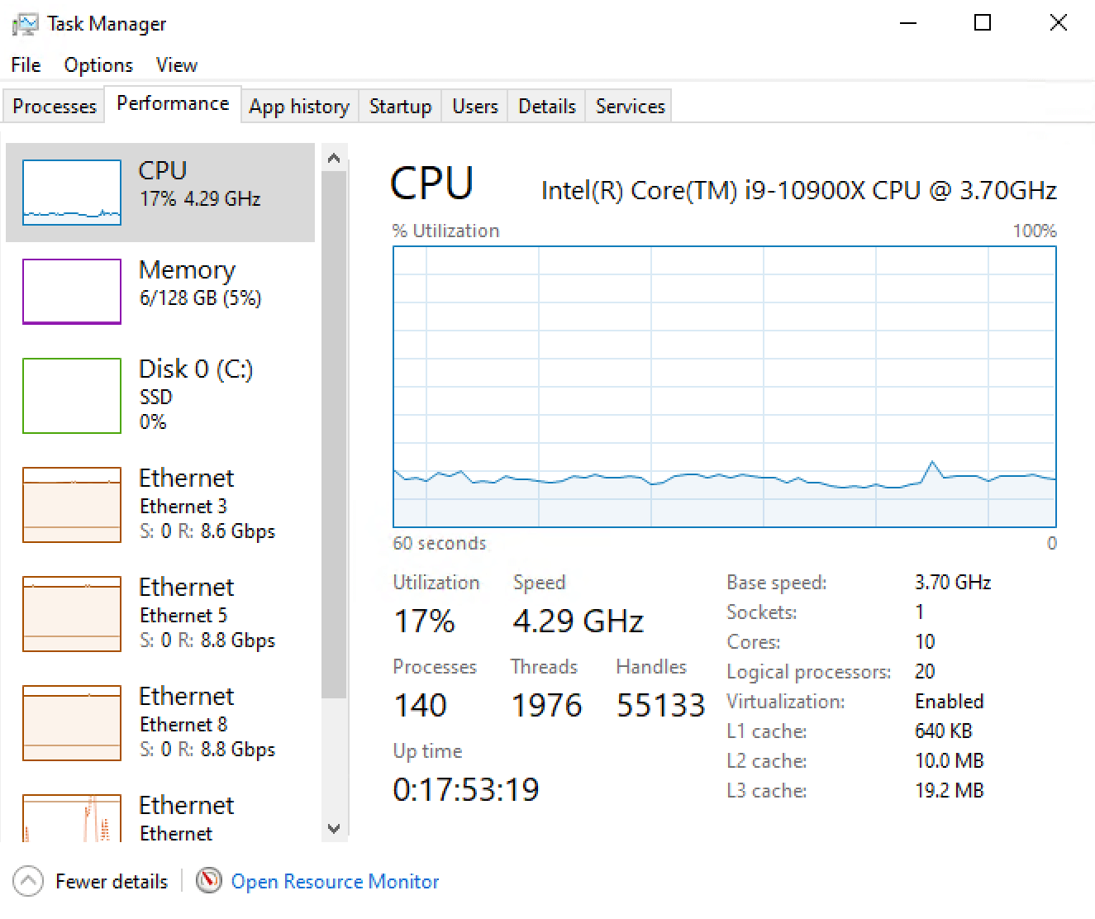The height and width of the screenshot is (919, 1095).
Task: Collapse to Fewer details view
Action: (x=92, y=881)
